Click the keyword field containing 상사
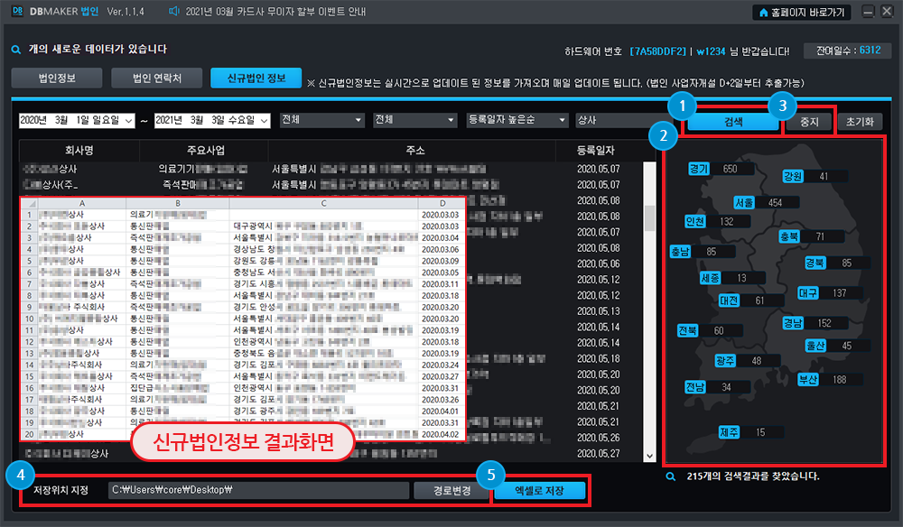The width and height of the screenshot is (903, 527). click(x=625, y=120)
